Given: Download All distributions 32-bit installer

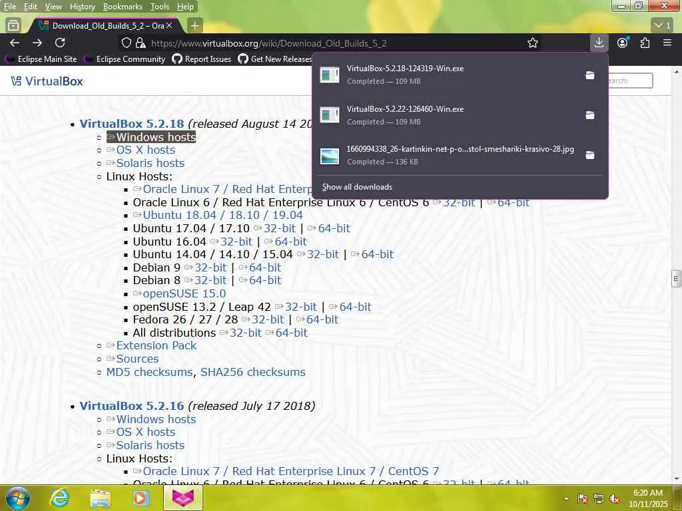Looking at the screenshot, I should [241, 333].
